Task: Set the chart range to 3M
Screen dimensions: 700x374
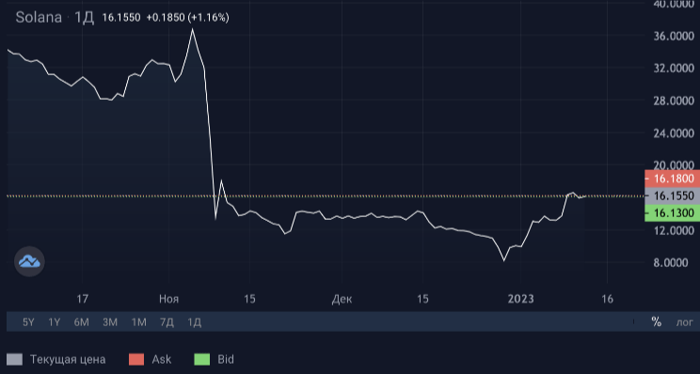Action: 110,321
